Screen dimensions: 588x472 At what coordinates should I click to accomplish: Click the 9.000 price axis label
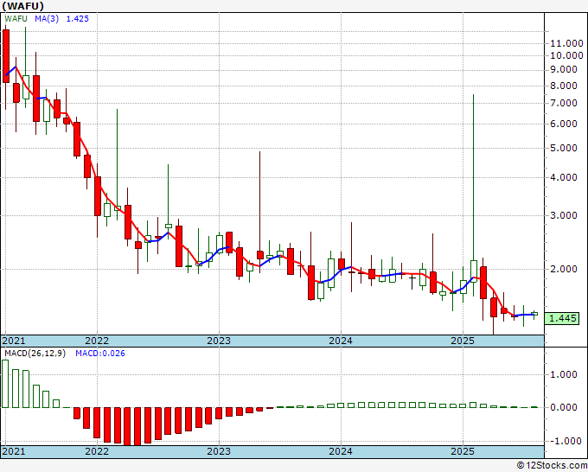563,69
